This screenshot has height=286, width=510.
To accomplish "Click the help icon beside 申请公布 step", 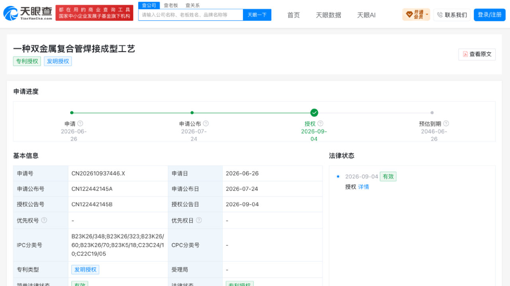I will [x=206, y=124].
